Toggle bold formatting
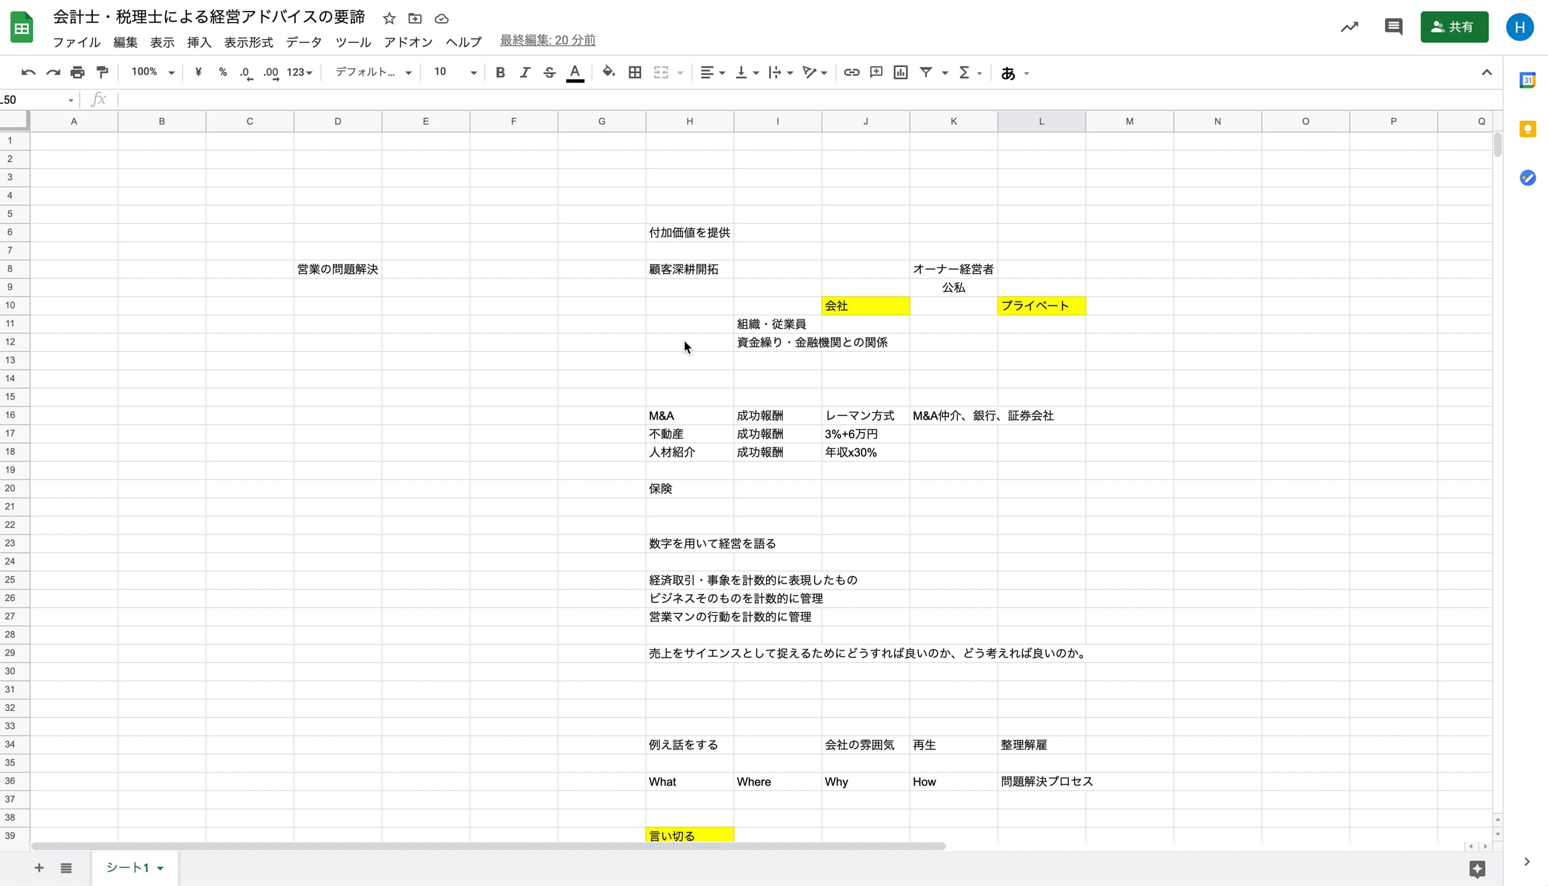The height and width of the screenshot is (886, 1548). click(500, 73)
